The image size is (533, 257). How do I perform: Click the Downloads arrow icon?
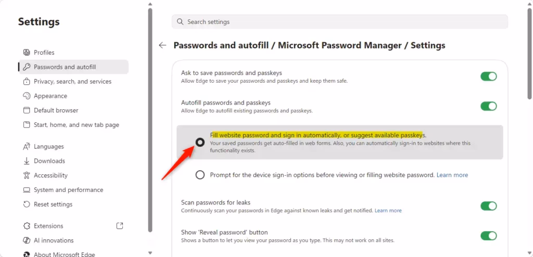[27, 161]
